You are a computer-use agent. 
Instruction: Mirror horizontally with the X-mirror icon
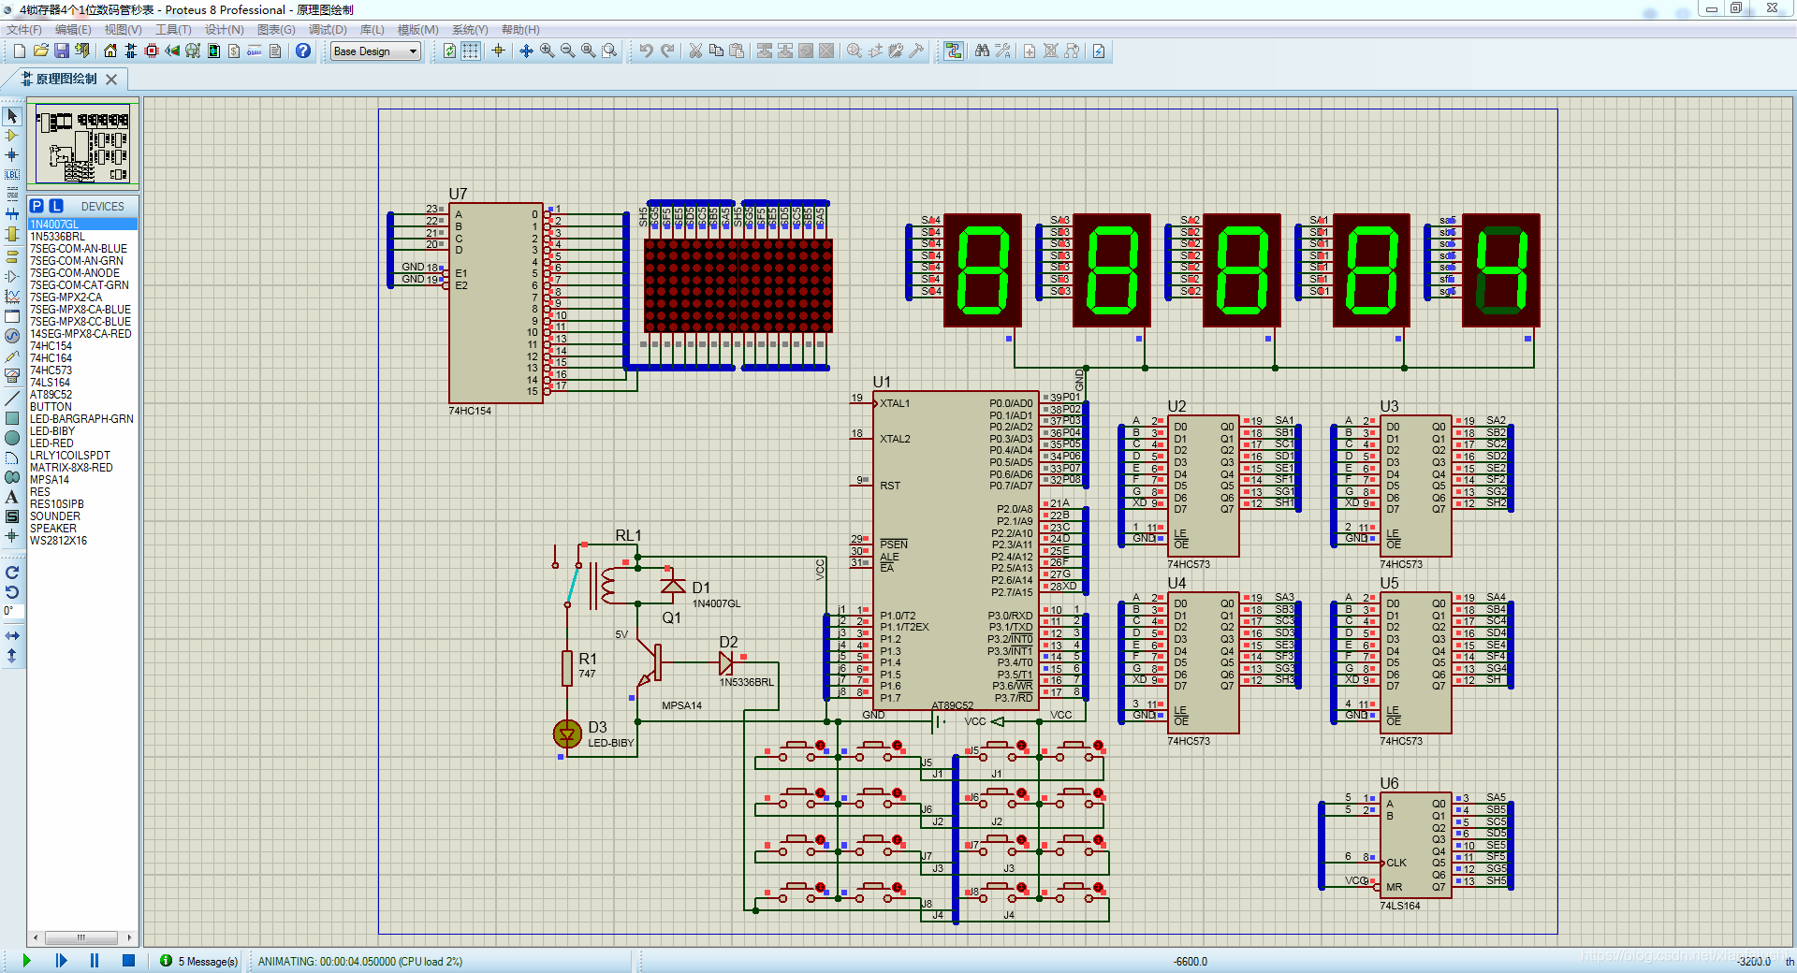[12, 635]
